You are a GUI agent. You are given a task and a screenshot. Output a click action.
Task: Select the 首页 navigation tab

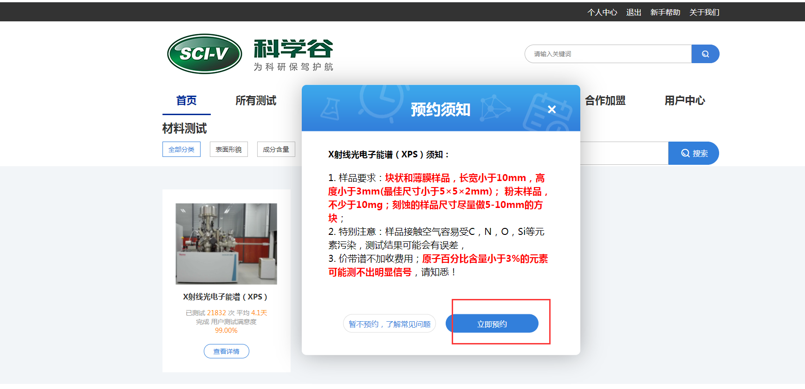[186, 101]
